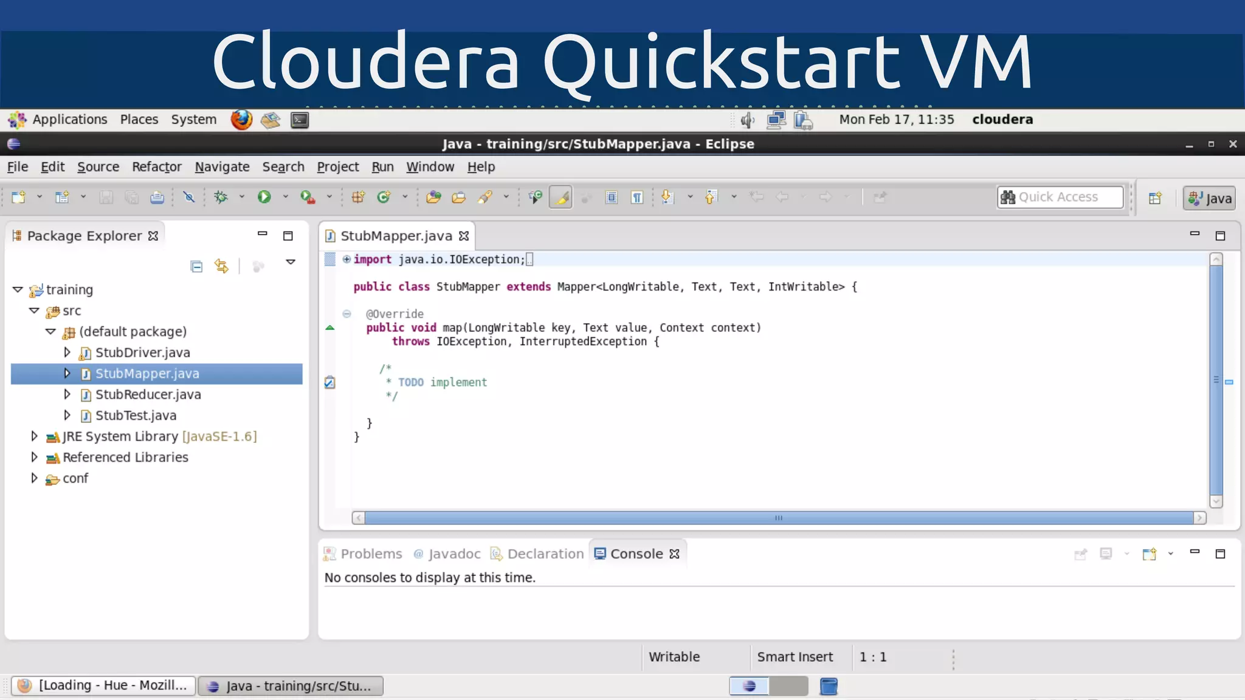Screen dimensions: 1245x700
Task: Click the Next Annotation down-arrow icon
Action: (667, 197)
